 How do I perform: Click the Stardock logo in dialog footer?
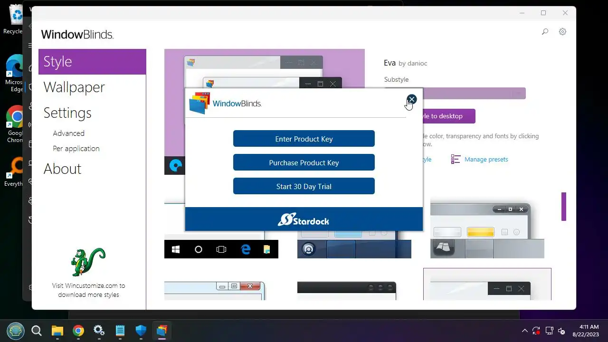304,219
